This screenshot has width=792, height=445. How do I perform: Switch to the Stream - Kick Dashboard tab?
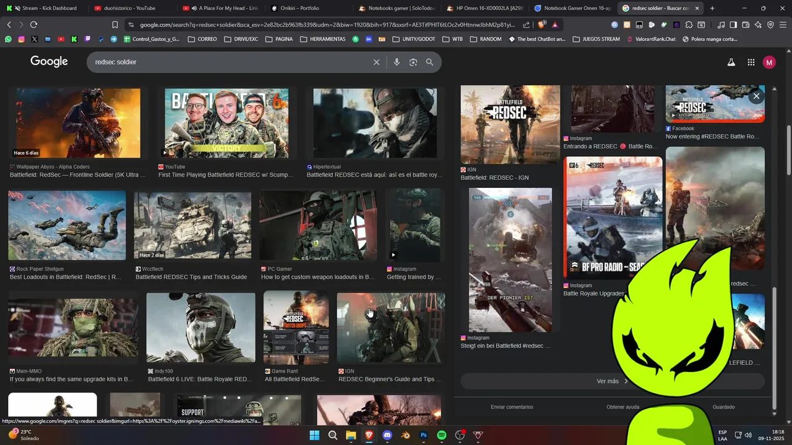(45, 8)
